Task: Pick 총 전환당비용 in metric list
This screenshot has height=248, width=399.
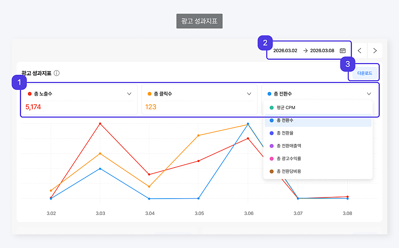Action: (x=288, y=171)
